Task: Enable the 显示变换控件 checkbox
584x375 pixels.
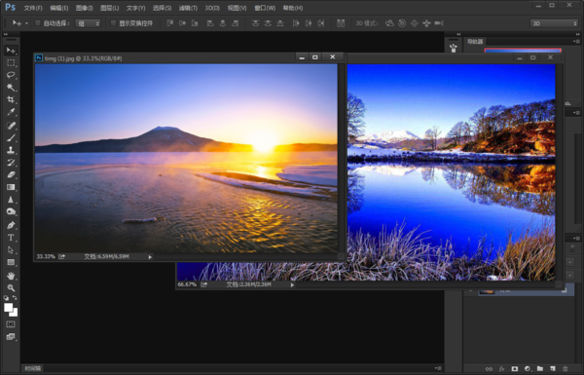Action: tap(113, 23)
